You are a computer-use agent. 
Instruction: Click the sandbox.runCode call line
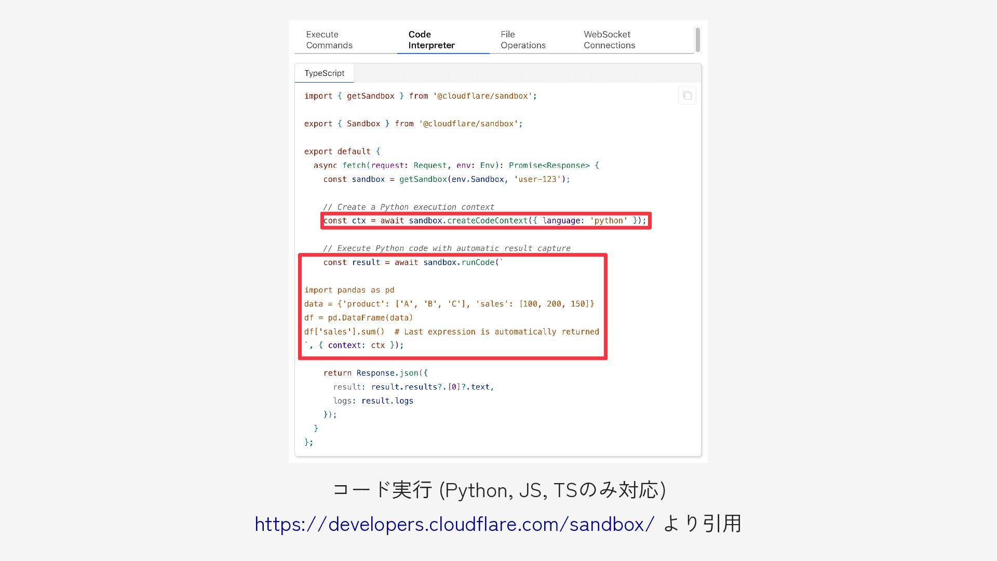coord(413,262)
